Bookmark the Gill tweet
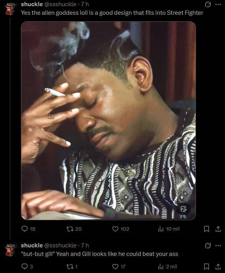225x273 pixels. pos(206,266)
